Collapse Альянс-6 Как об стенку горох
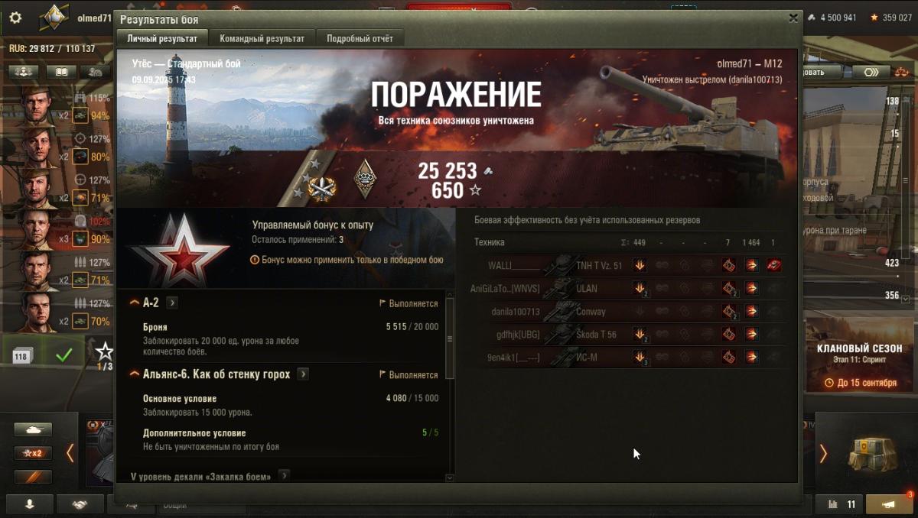 click(x=135, y=374)
